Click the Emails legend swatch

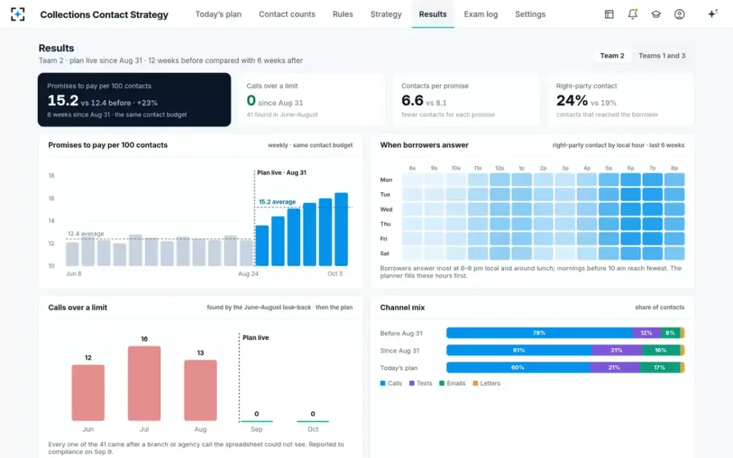(x=442, y=383)
